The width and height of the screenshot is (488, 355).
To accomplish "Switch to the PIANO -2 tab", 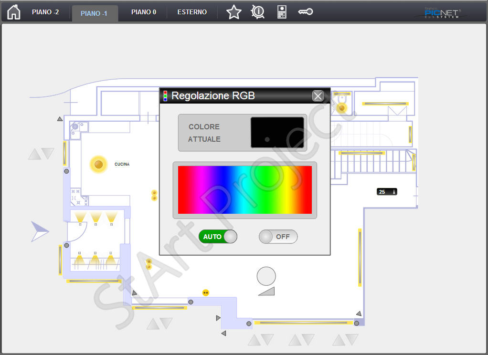I will pos(45,12).
